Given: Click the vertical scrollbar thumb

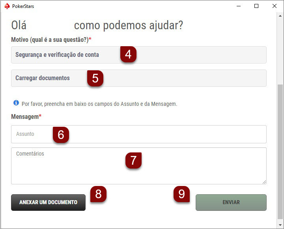Looking at the screenshot, I should [280, 150].
